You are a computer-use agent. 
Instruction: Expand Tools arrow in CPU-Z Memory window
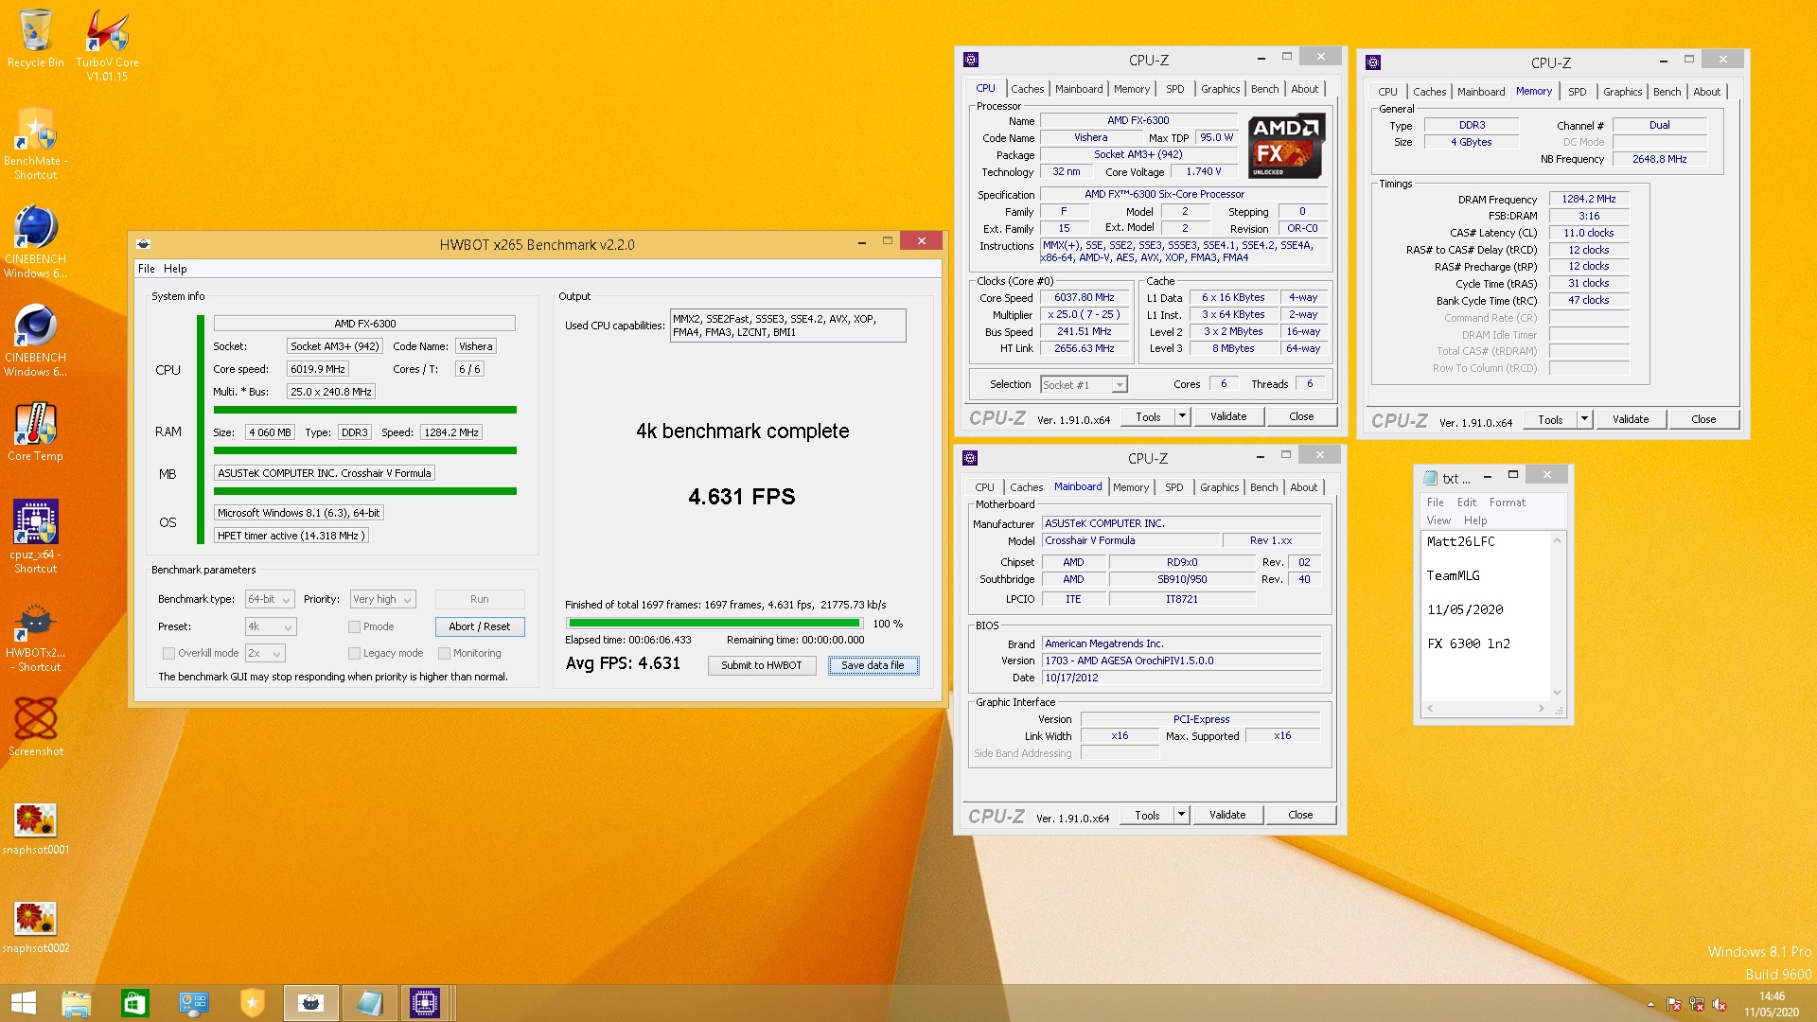coord(1584,419)
